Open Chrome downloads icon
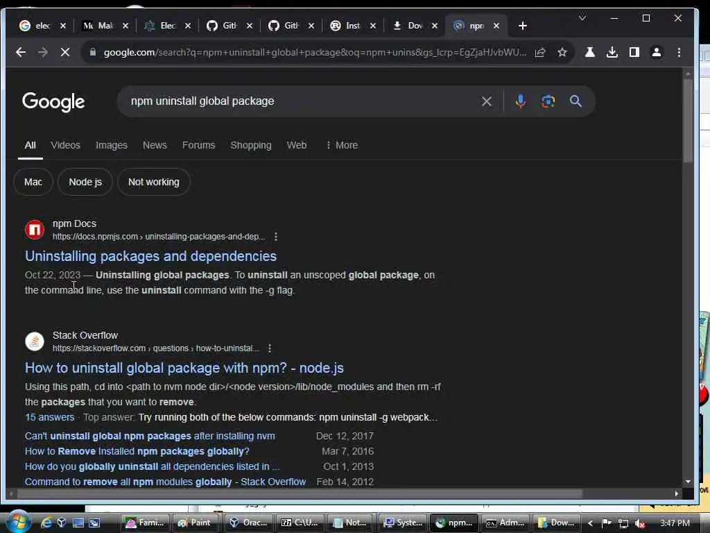 (x=612, y=52)
